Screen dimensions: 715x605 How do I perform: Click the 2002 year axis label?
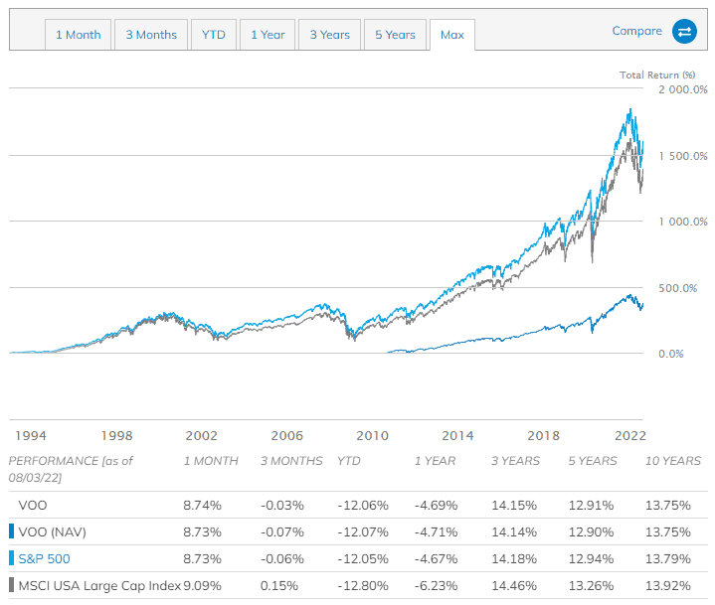[x=201, y=435]
